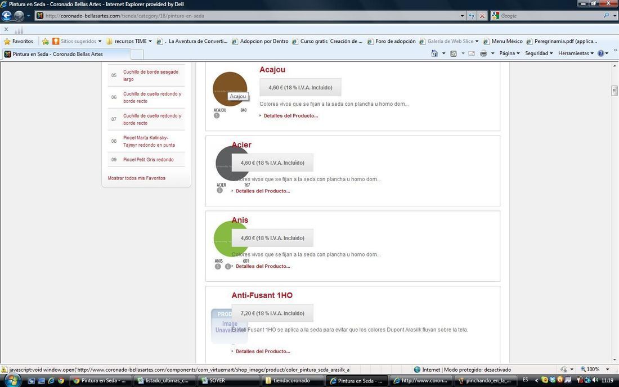Open Pincel Petit Gris redondo item
This screenshot has width=619, height=387.
(x=148, y=160)
